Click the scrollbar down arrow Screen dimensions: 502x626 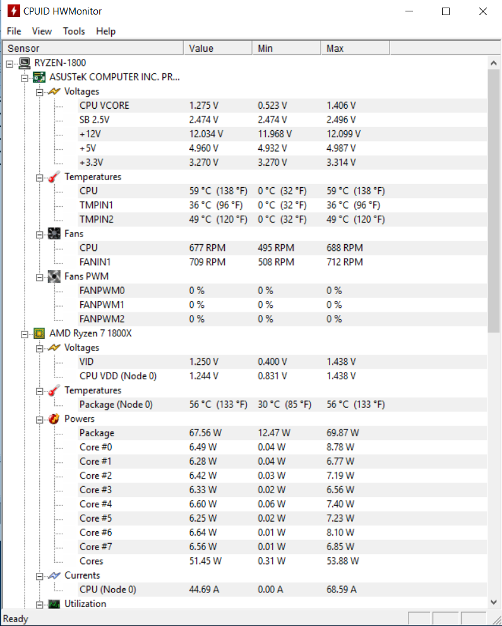click(494, 602)
